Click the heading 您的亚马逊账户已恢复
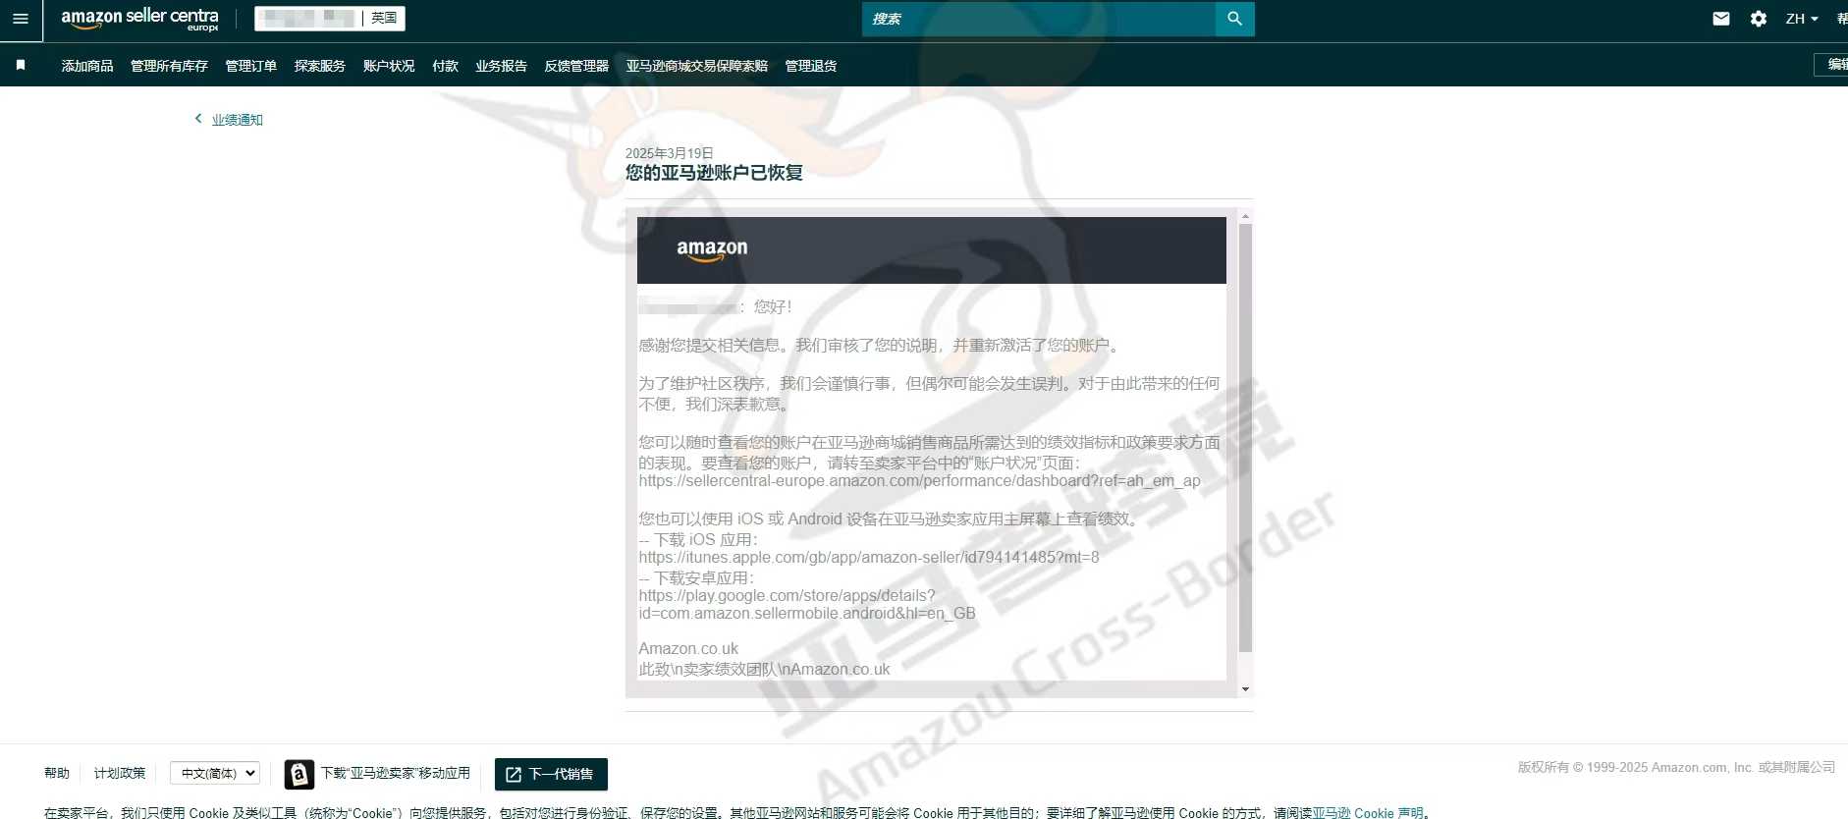1848x819 pixels. click(714, 173)
